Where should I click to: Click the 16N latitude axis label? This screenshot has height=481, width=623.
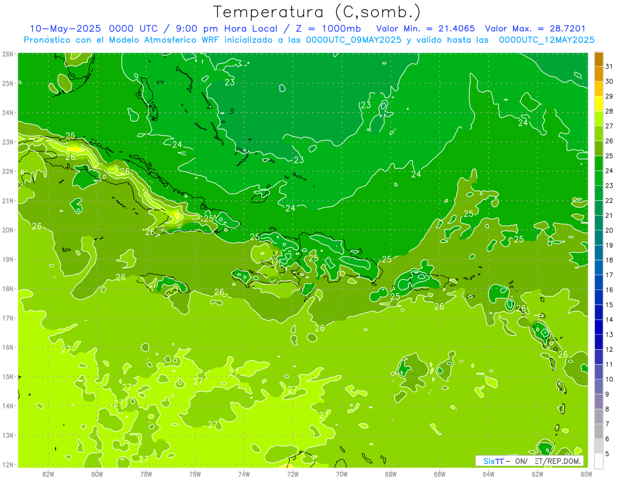coord(8,347)
